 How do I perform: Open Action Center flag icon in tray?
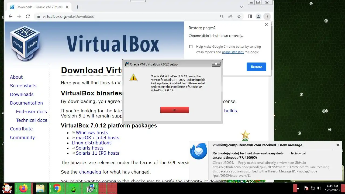click(x=306, y=188)
